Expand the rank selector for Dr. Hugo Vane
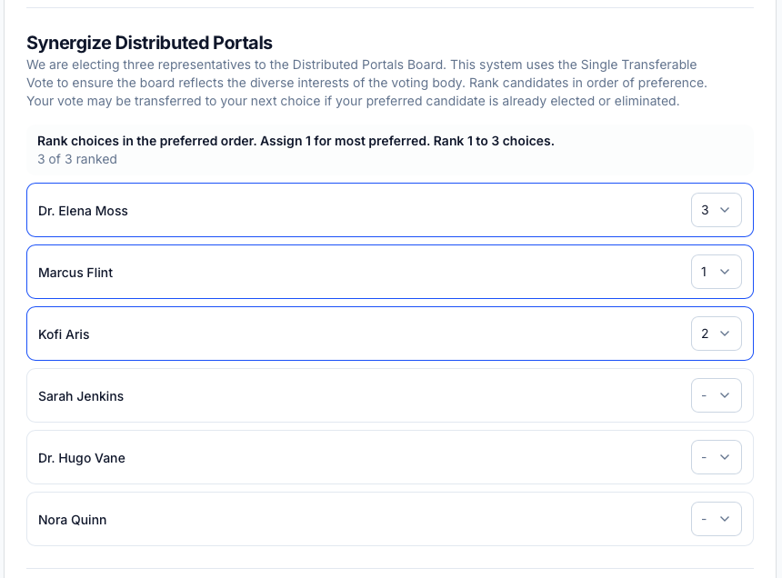This screenshot has width=782, height=578. 716,457
